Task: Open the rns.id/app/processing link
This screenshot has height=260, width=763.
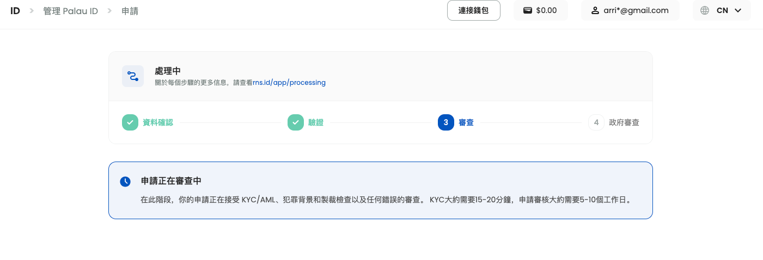Action: 289,83
